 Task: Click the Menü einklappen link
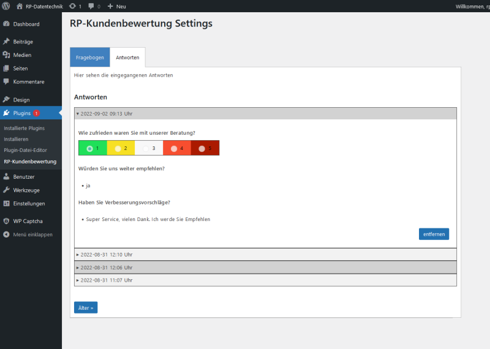(33, 235)
